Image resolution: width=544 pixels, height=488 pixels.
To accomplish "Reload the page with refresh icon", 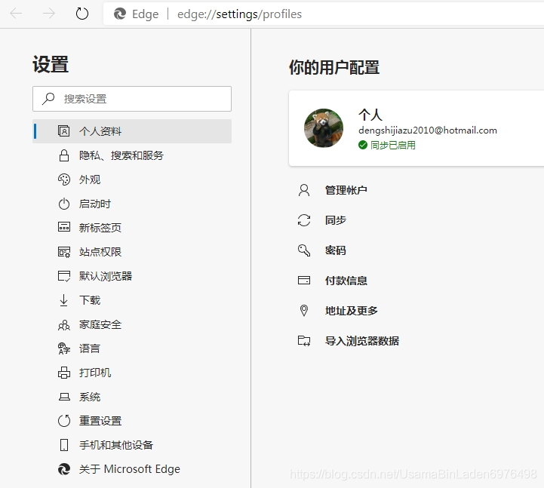I will tap(82, 14).
